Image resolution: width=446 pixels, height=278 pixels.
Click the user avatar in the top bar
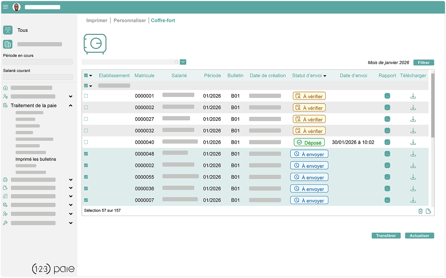(17, 7)
